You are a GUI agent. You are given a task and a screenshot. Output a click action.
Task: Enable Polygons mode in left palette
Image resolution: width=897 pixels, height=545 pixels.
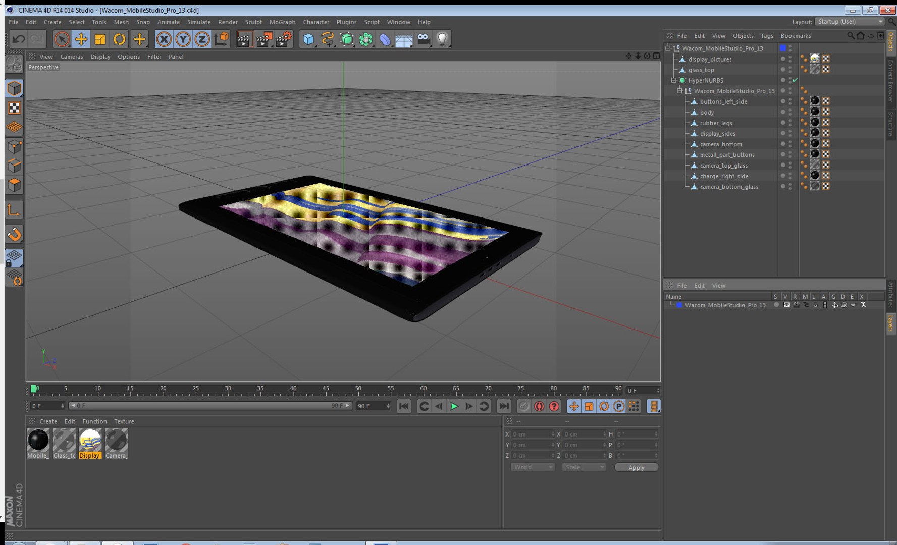[14, 185]
